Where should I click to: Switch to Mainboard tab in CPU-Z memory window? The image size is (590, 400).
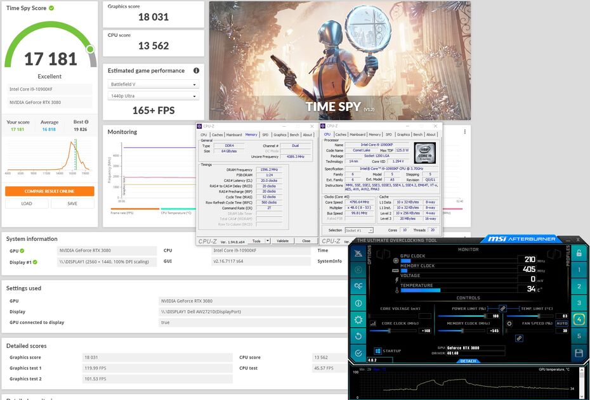(234, 134)
